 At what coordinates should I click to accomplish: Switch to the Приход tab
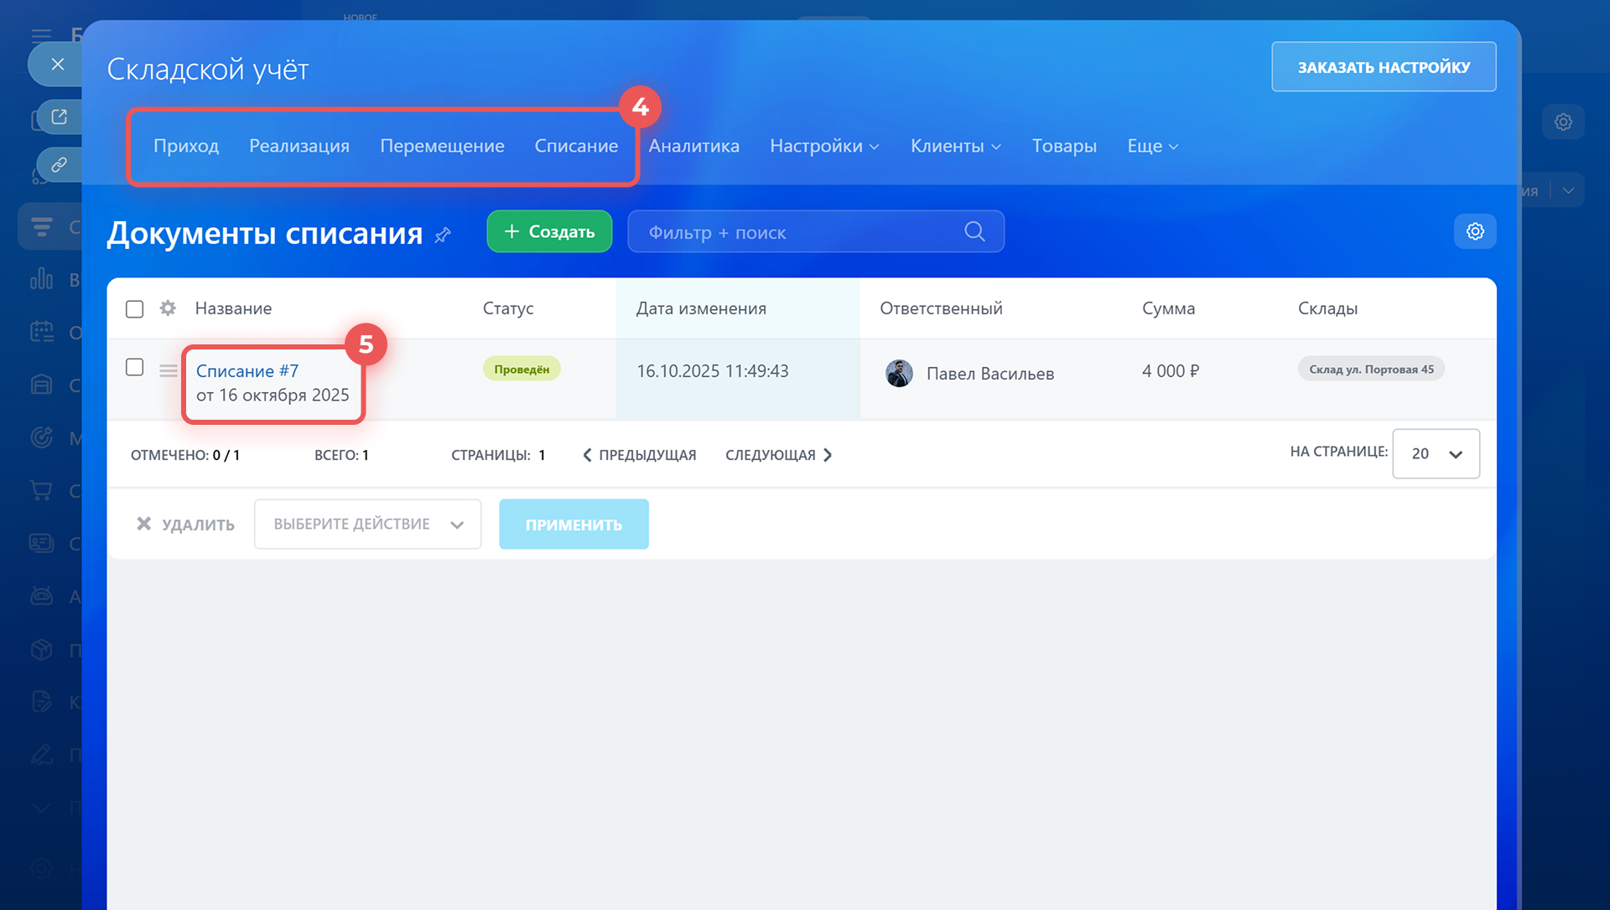tap(186, 146)
